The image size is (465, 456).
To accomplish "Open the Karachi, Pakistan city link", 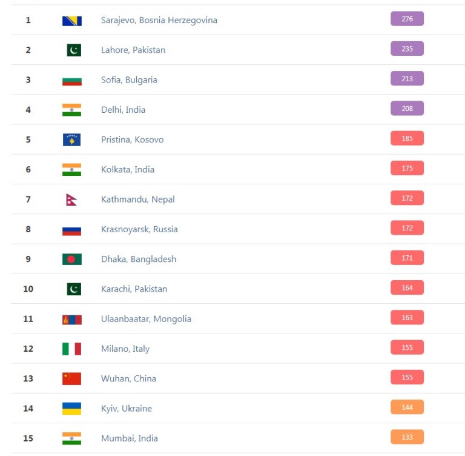I will [x=134, y=289].
